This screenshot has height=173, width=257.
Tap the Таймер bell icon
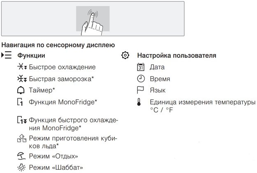[x=21, y=90]
